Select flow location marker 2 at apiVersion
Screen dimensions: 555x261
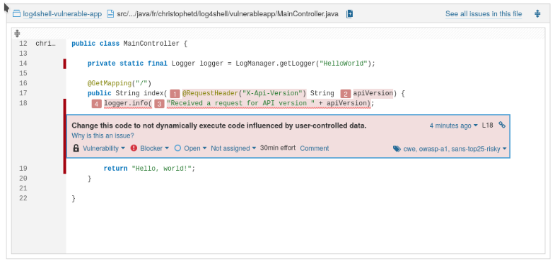[346, 94]
